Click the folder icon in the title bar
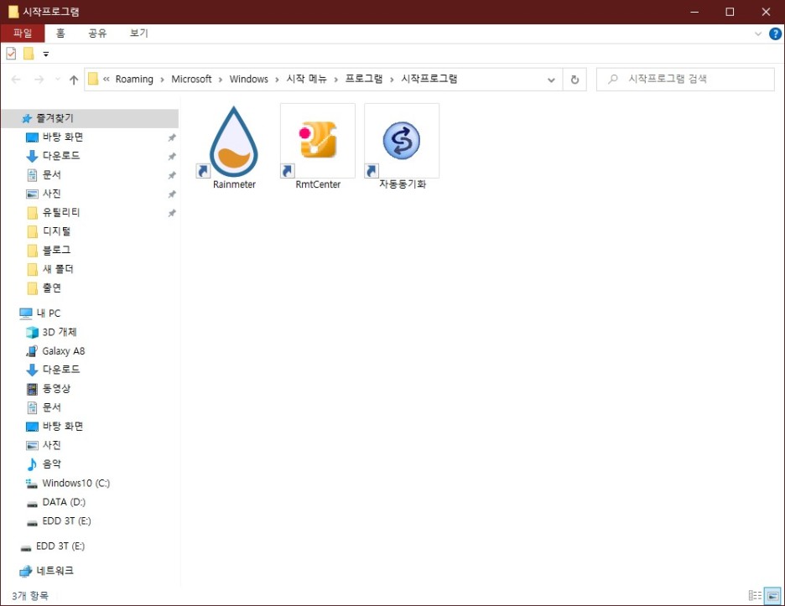Screen dimensions: 785x606 pyautogui.click(x=13, y=12)
